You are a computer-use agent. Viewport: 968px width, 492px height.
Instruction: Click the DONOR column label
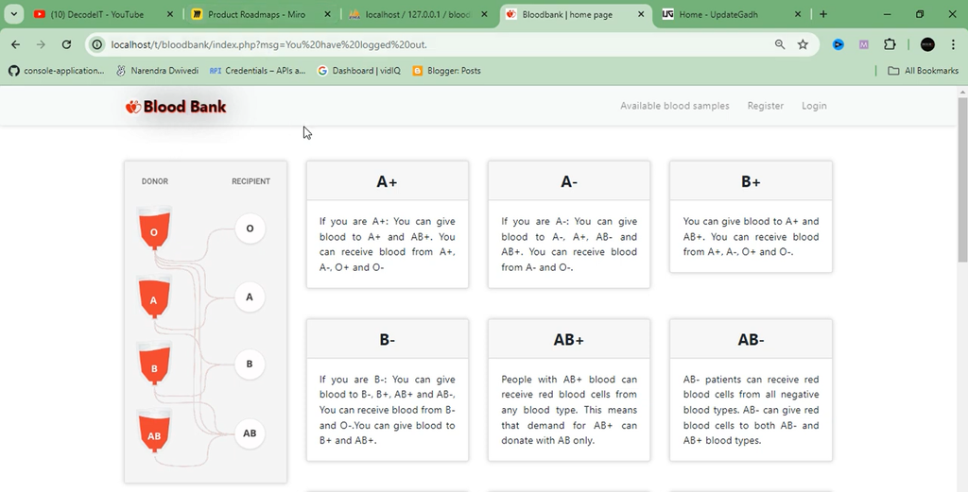155,181
